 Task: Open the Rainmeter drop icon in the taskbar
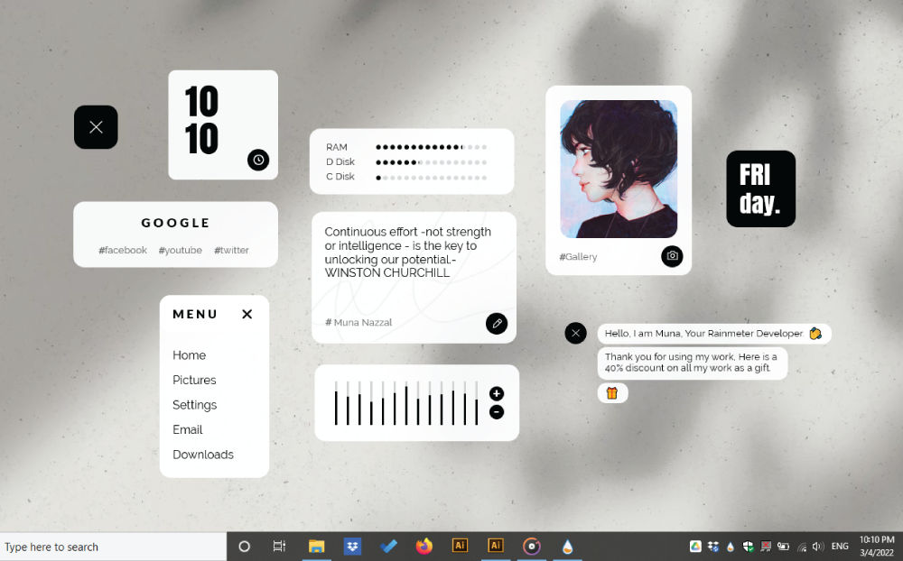point(566,546)
